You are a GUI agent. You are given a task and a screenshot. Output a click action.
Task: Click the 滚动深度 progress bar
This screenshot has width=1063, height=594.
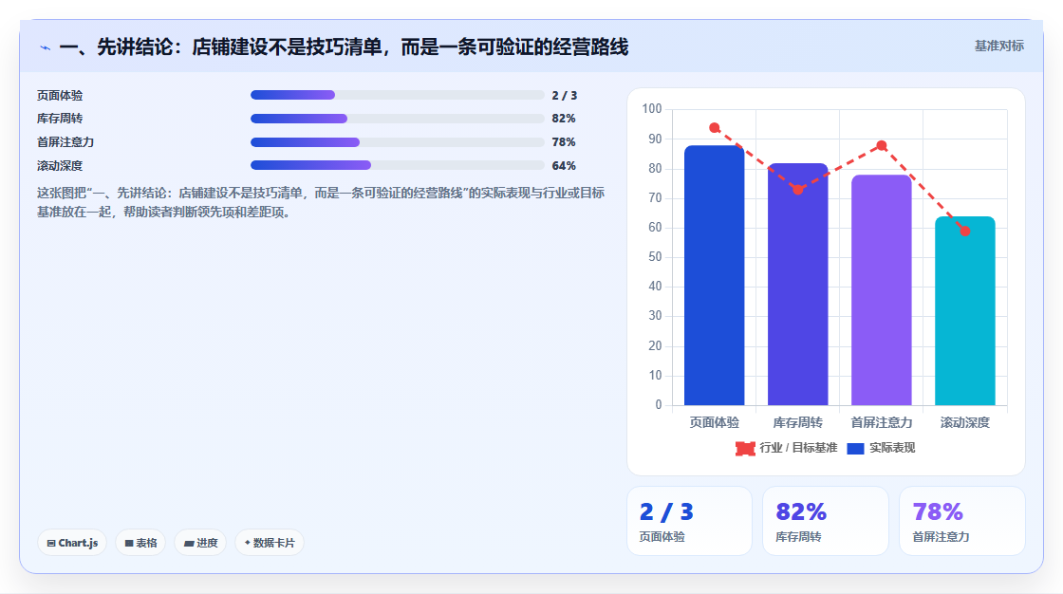(398, 165)
